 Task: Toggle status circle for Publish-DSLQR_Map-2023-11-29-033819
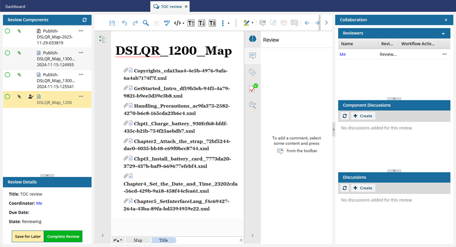point(8,31)
